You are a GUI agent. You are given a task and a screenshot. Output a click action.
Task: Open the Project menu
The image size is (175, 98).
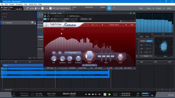11,4
